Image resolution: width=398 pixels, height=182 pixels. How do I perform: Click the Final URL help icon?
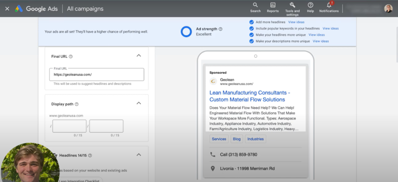71,57
